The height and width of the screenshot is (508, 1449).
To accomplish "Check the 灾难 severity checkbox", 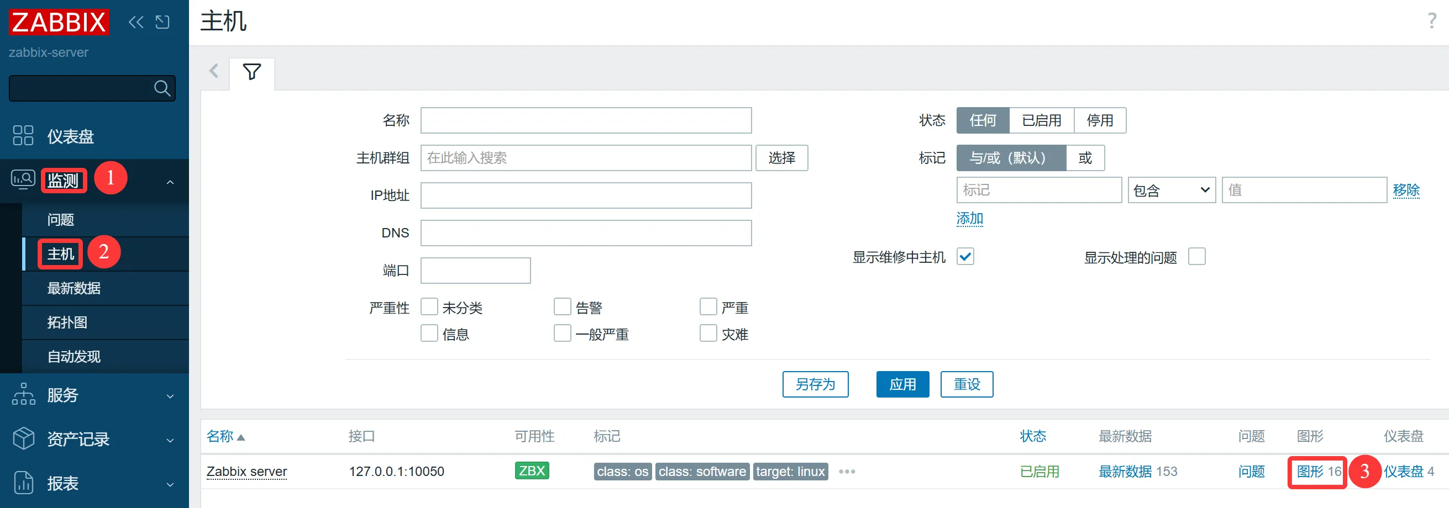I will (708, 333).
